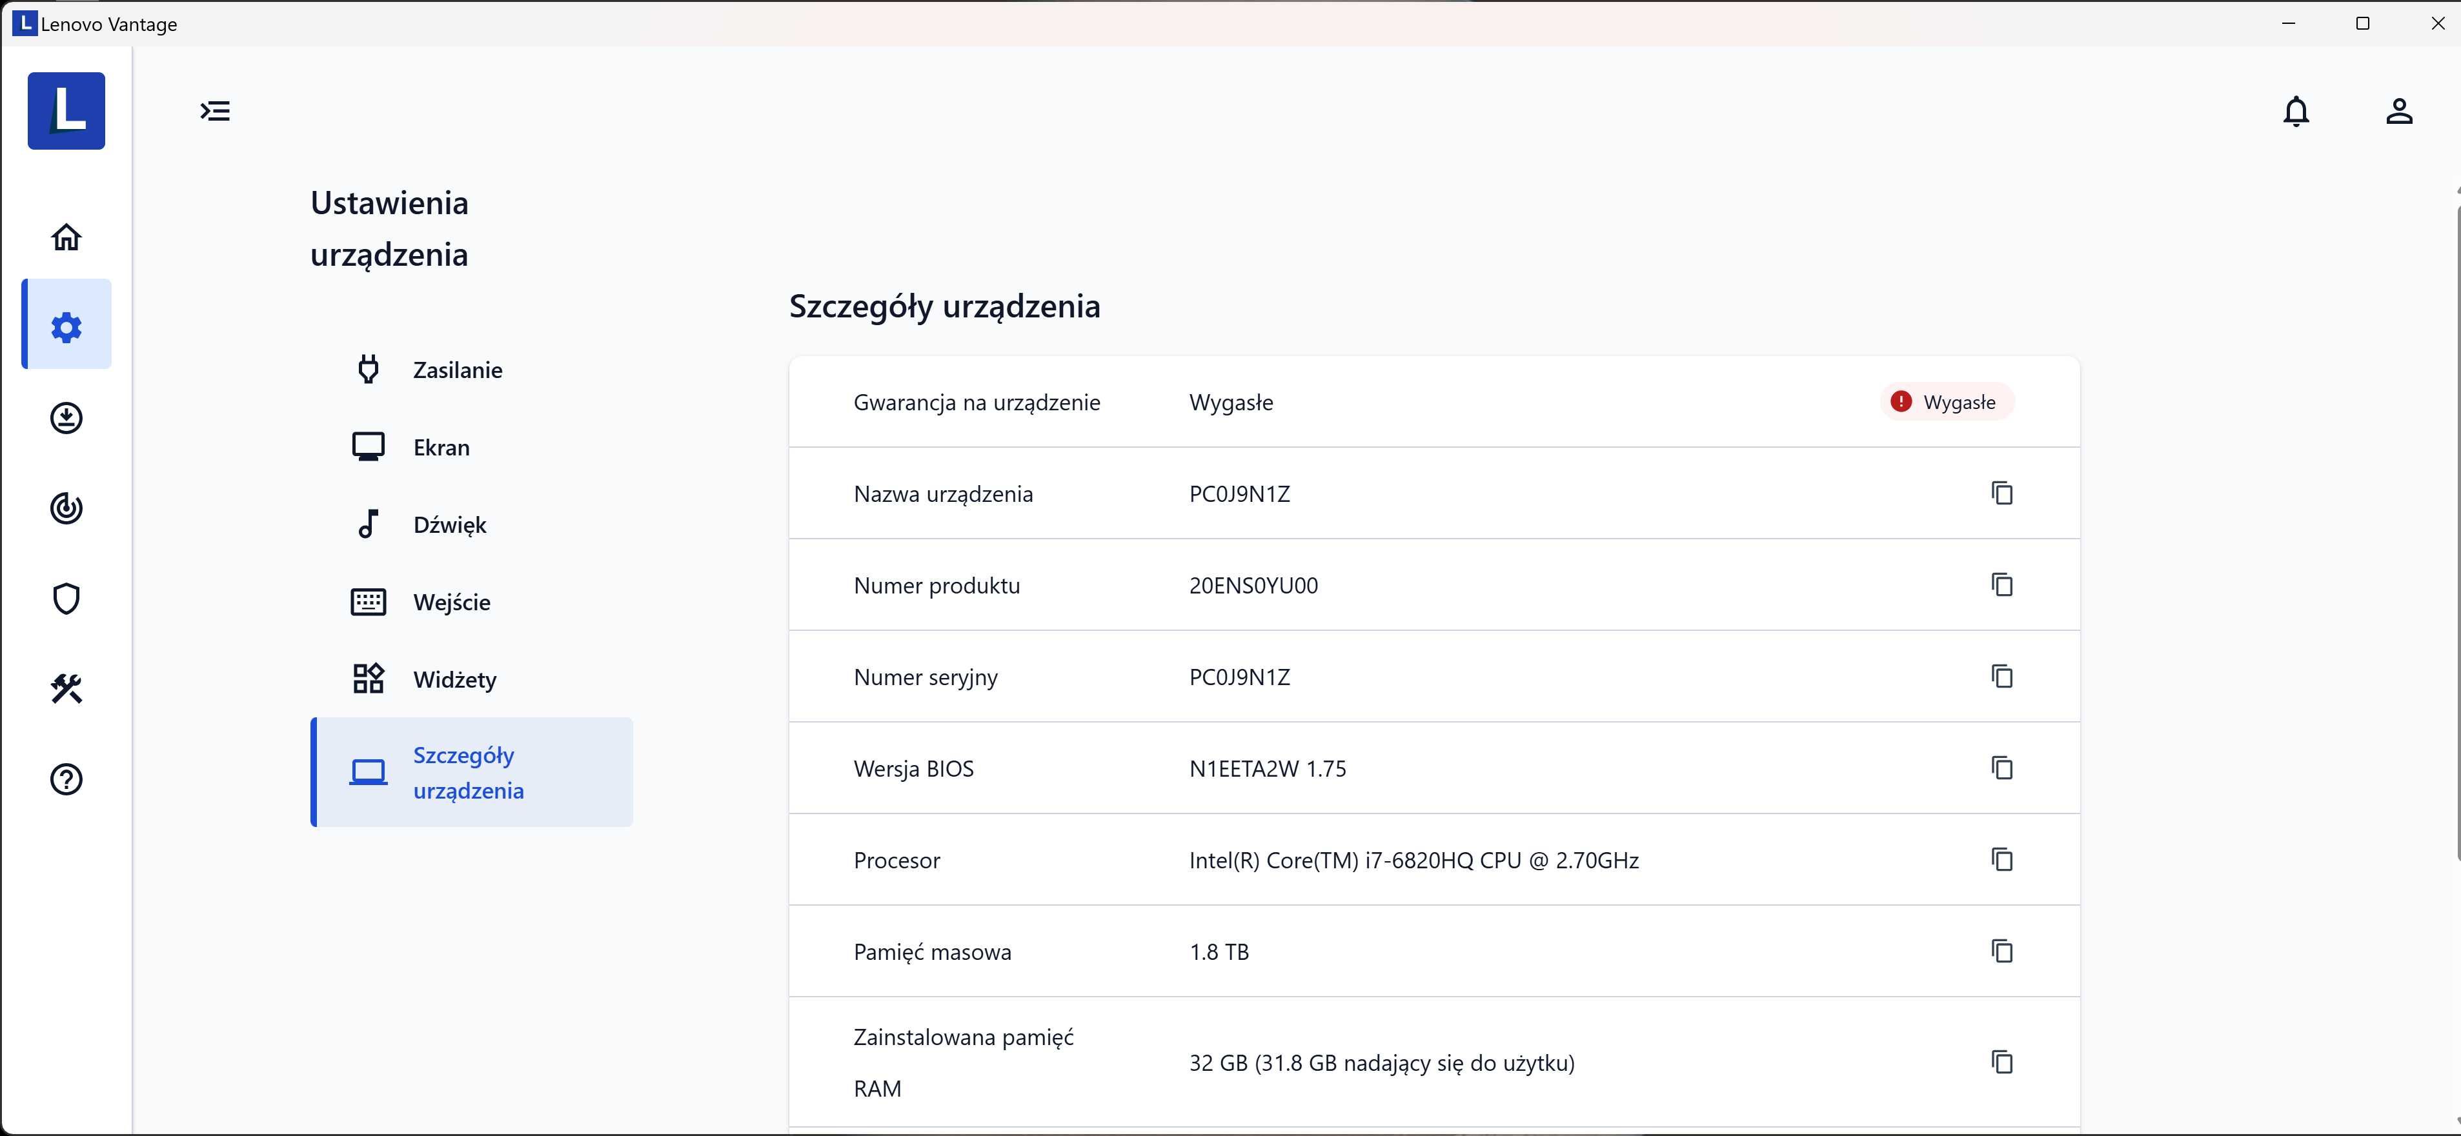Click the Gwarancja na urządzenie label
Image resolution: width=2461 pixels, height=1136 pixels.
coord(977,402)
